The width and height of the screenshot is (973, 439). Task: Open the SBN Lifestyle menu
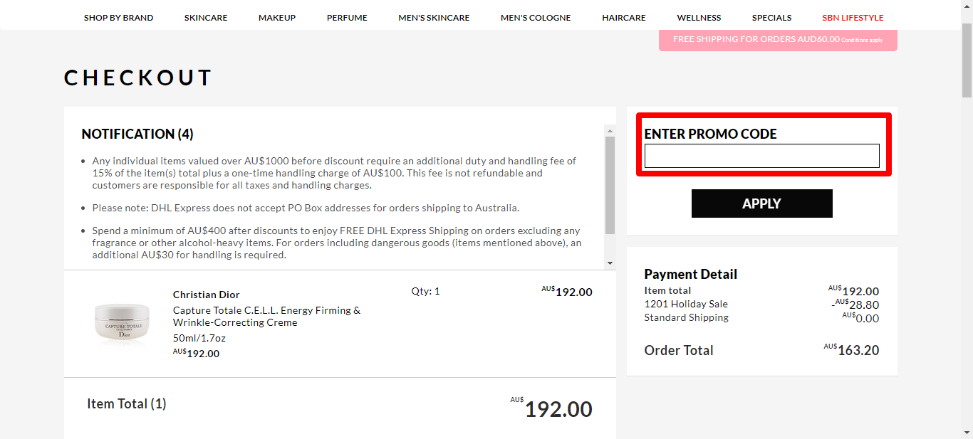coord(853,18)
